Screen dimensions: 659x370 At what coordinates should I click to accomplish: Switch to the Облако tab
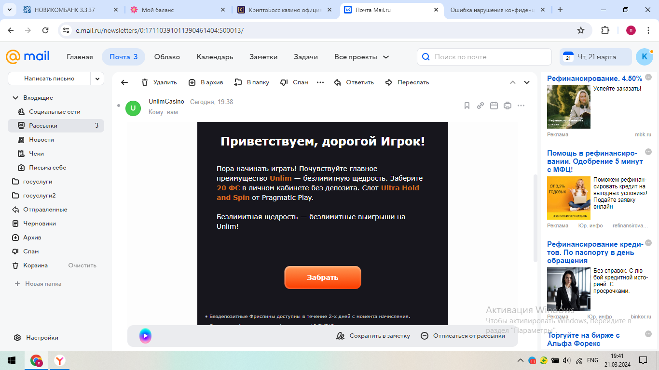(x=167, y=56)
